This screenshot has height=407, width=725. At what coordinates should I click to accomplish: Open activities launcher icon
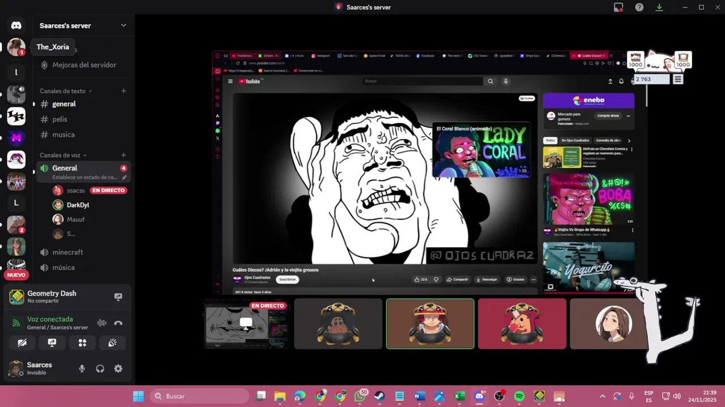tap(82, 343)
